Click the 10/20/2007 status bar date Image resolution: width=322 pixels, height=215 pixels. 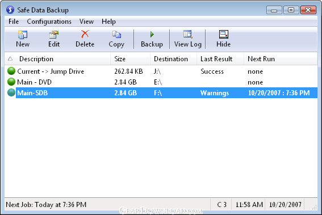tap(285, 205)
